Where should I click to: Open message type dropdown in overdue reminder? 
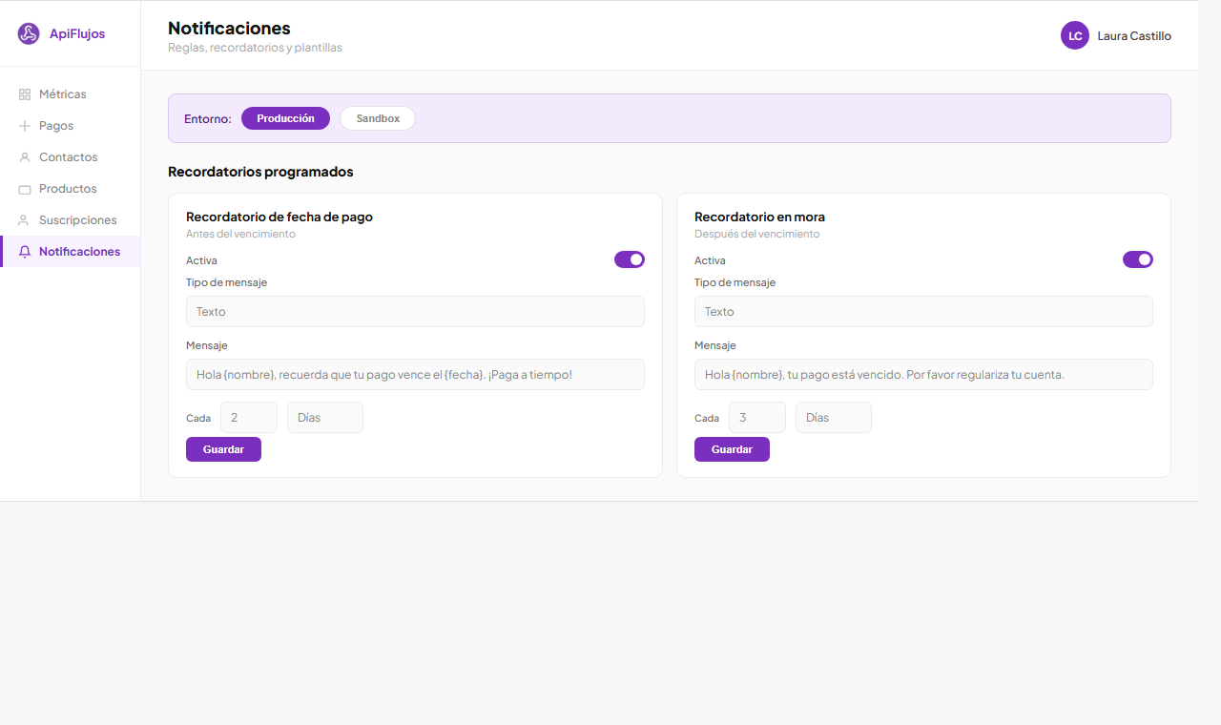click(922, 312)
